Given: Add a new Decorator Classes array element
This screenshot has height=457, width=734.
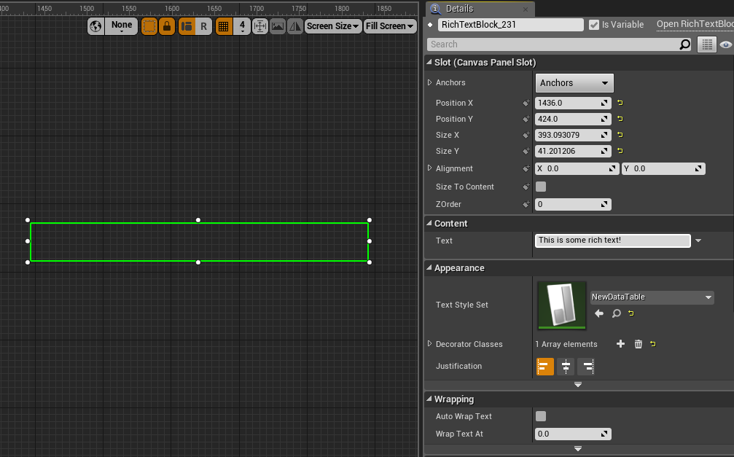Looking at the screenshot, I should click(620, 343).
